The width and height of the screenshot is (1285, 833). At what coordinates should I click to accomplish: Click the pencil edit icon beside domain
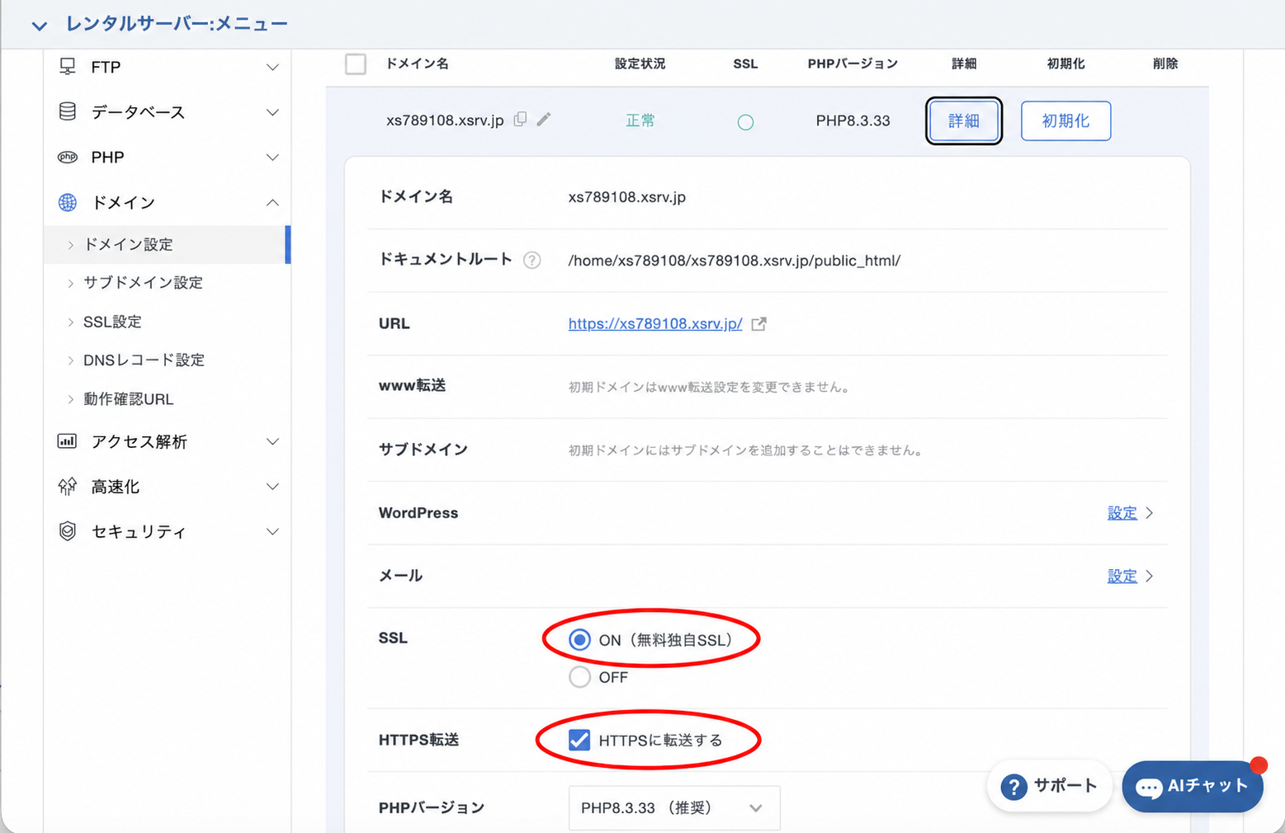tap(544, 120)
